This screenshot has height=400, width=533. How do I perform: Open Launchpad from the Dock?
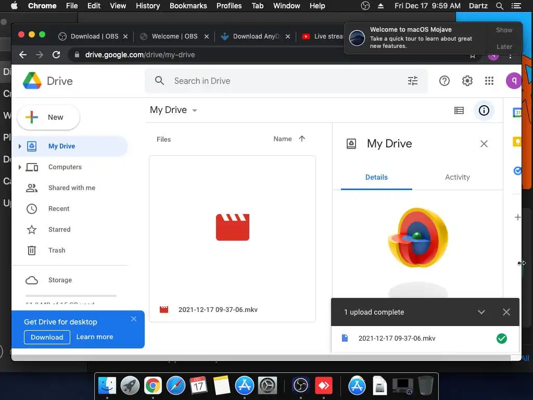click(x=130, y=386)
